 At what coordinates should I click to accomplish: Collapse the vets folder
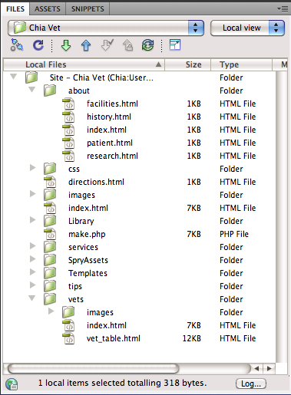[31, 298]
